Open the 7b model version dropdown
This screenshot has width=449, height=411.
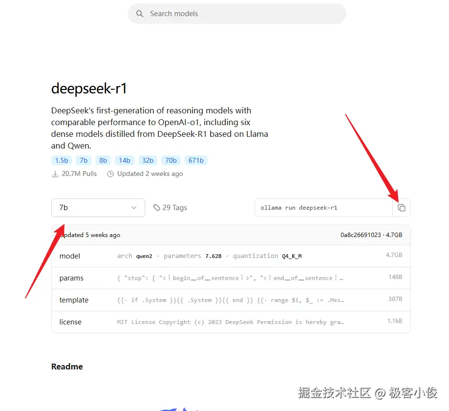pyautogui.click(x=98, y=208)
